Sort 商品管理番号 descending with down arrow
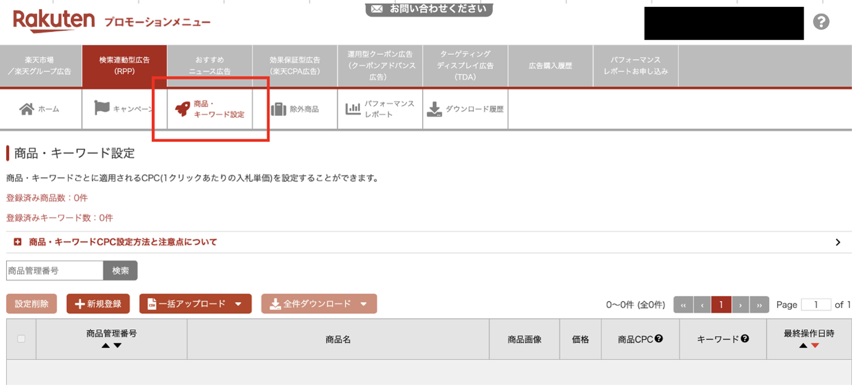Image resolution: width=855 pixels, height=388 pixels. click(117, 345)
